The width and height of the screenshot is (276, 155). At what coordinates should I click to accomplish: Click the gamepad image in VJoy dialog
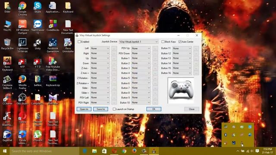click(181, 90)
